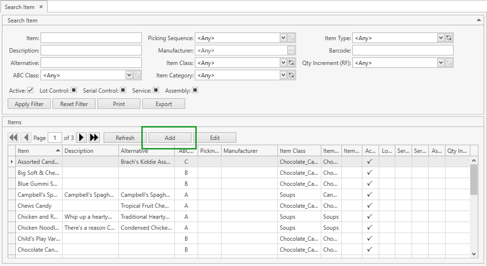This screenshot has width=487, height=266.
Task: Collapse the Search Item panel
Action: click(479, 20)
